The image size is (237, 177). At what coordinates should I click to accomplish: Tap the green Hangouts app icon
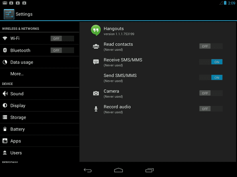[96, 30]
